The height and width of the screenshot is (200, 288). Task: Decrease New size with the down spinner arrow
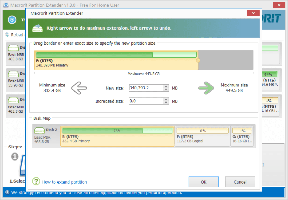(166, 90)
